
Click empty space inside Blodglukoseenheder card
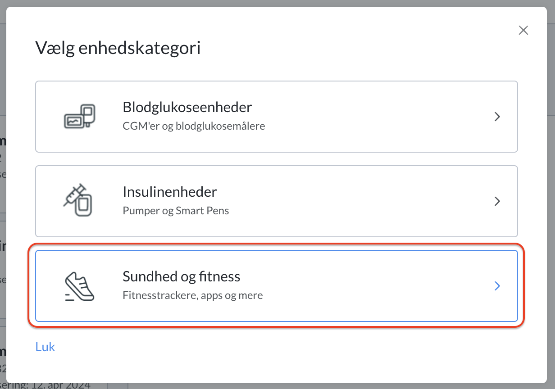tap(369, 117)
